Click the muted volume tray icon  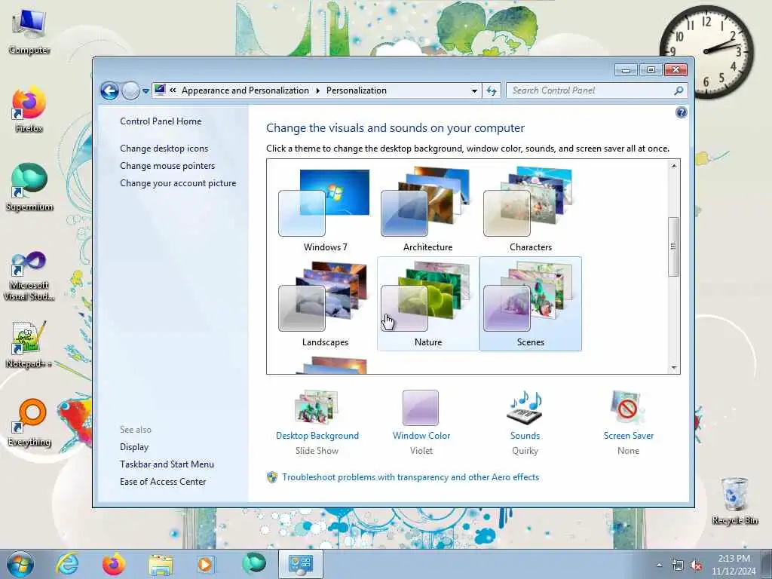coord(696,565)
